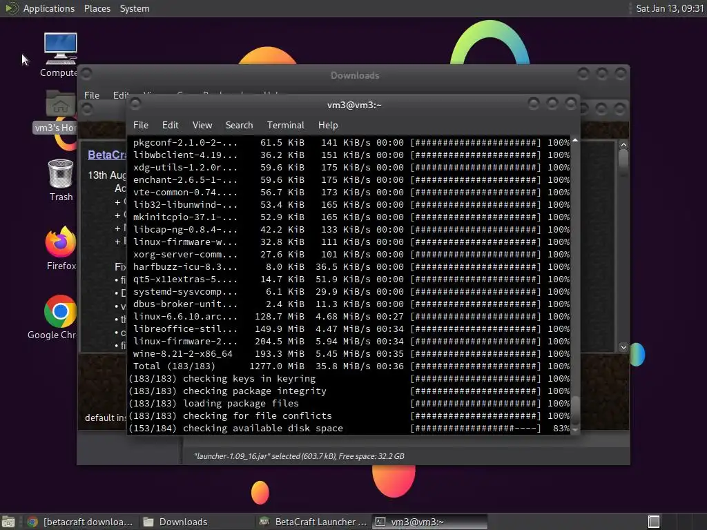Click the launcher-1.09_16.jar selected status text
The height and width of the screenshot is (530, 707).
click(x=299, y=456)
